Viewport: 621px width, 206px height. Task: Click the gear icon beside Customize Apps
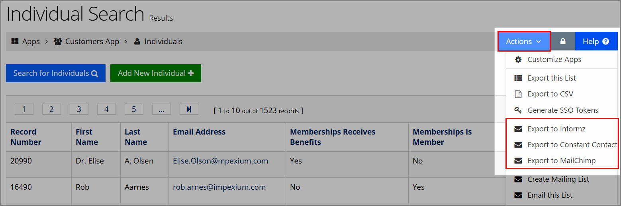(x=518, y=60)
